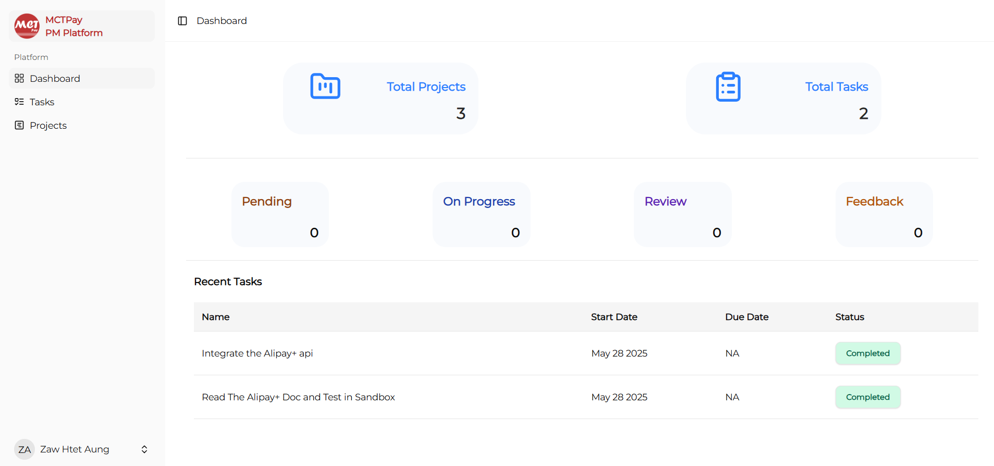
Task: Select the On Progress status card
Action: [481, 214]
